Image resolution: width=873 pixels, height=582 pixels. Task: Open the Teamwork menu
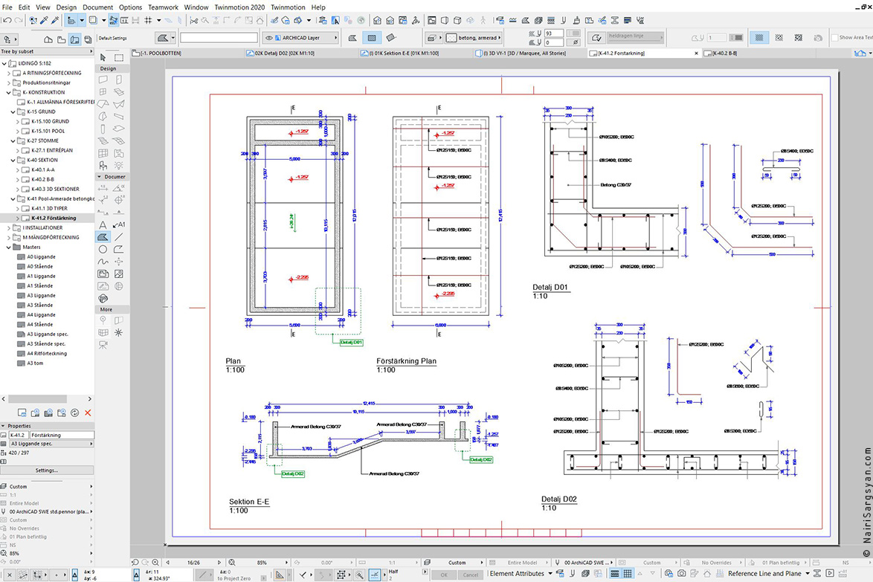(163, 7)
